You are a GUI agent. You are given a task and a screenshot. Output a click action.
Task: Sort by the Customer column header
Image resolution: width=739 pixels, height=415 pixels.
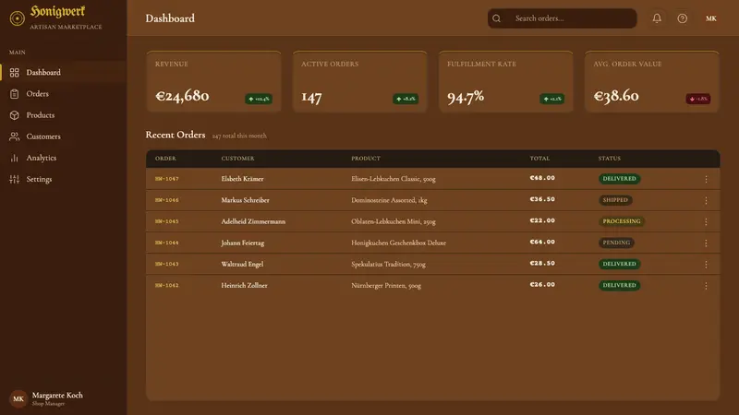tap(237, 159)
